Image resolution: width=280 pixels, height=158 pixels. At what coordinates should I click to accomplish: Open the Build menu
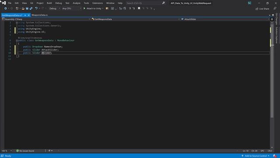click(49, 3)
